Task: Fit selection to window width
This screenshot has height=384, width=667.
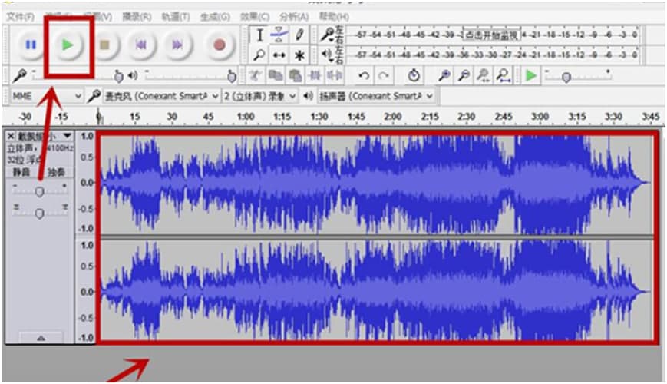Action: (484, 76)
